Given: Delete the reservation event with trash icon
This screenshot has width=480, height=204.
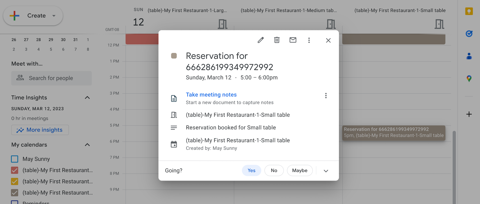Looking at the screenshot, I should point(277,40).
